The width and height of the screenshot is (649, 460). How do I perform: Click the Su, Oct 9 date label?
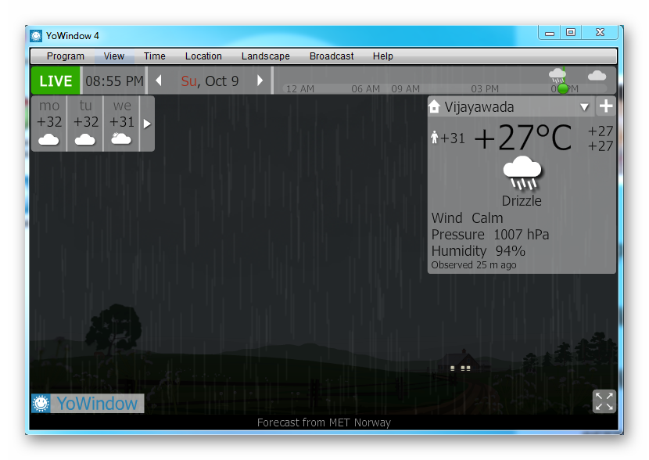[x=210, y=81]
